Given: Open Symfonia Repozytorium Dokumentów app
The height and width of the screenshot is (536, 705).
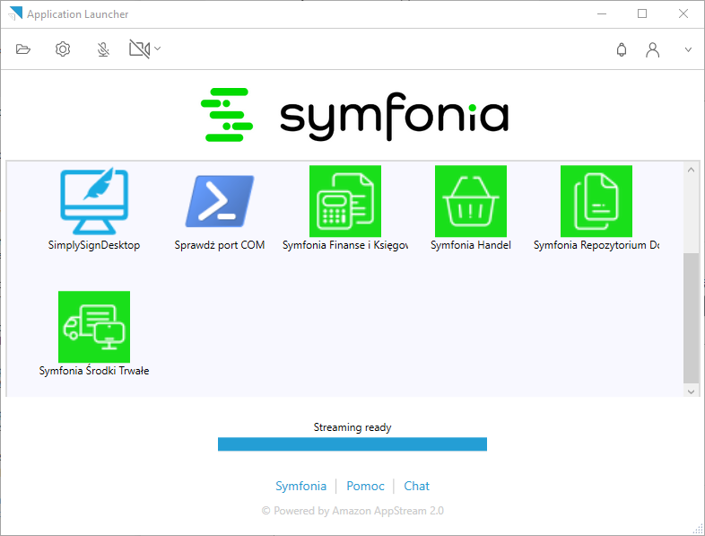Looking at the screenshot, I should pyautogui.click(x=596, y=201).
